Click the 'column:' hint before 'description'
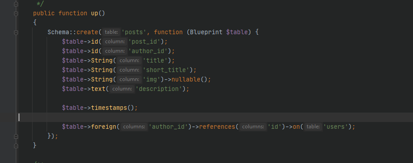413x163 pixels. [x=122, y=89]
